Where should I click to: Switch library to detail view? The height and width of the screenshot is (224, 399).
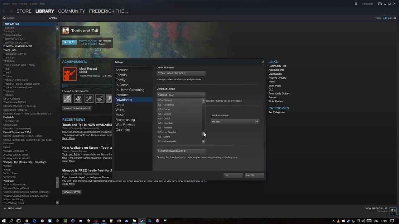385,18
